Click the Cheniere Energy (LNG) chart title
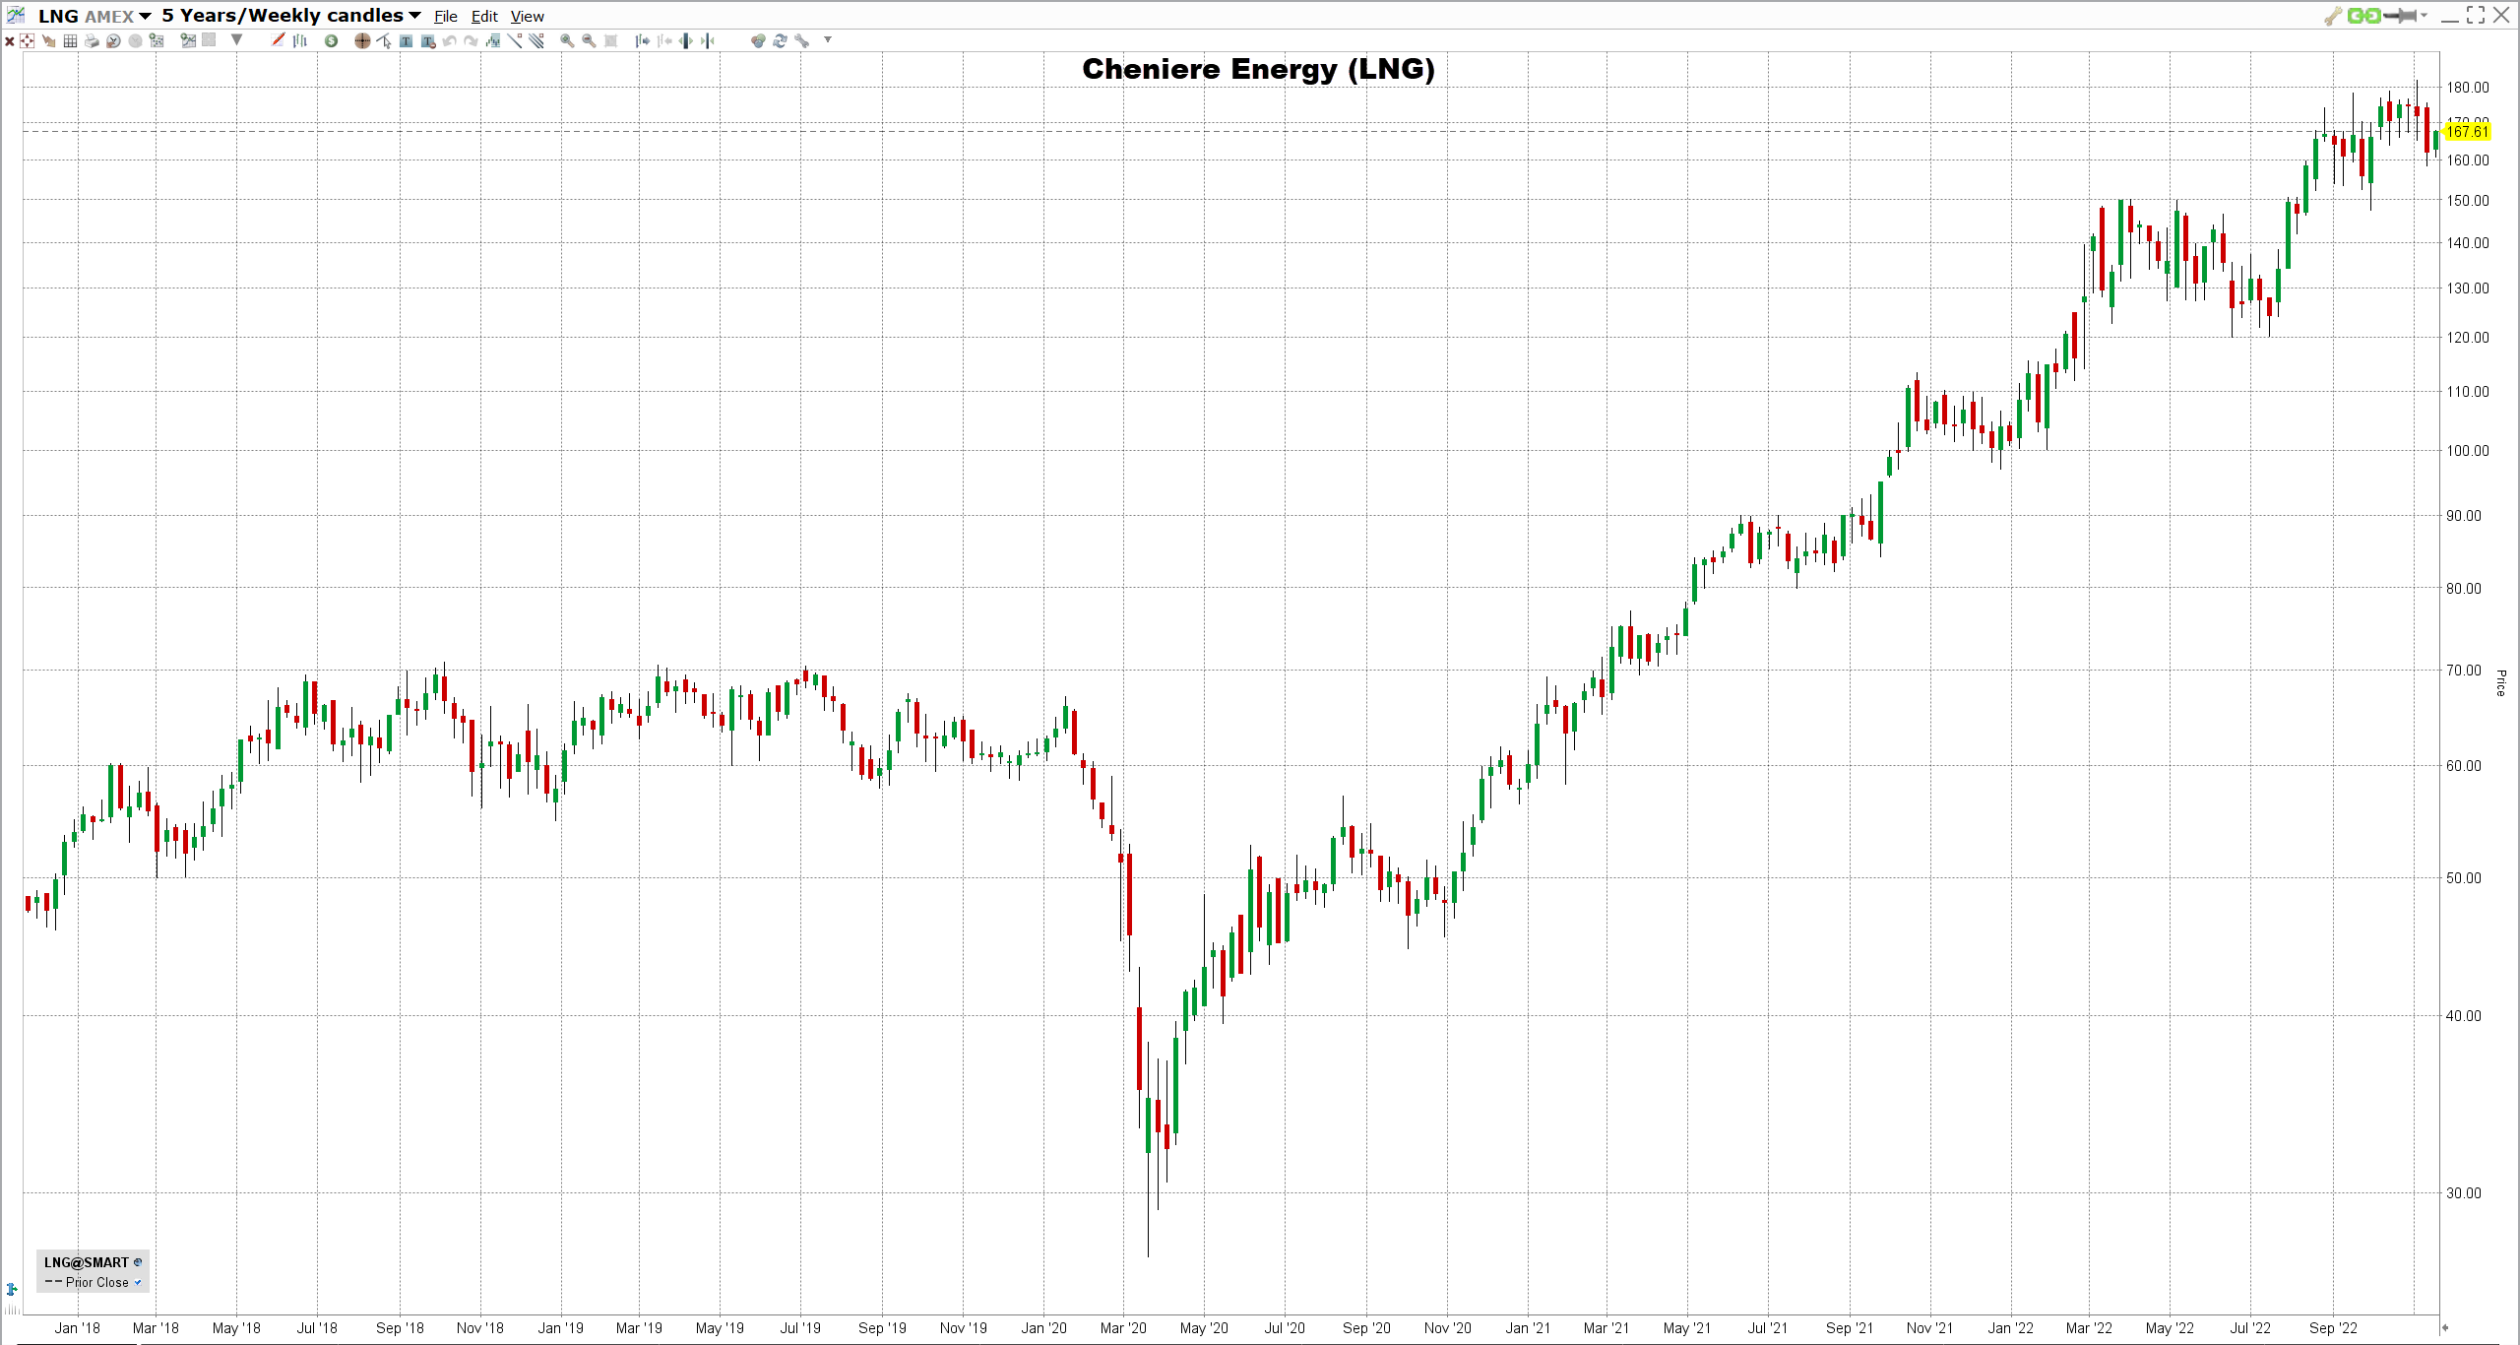 (1258, 69)
